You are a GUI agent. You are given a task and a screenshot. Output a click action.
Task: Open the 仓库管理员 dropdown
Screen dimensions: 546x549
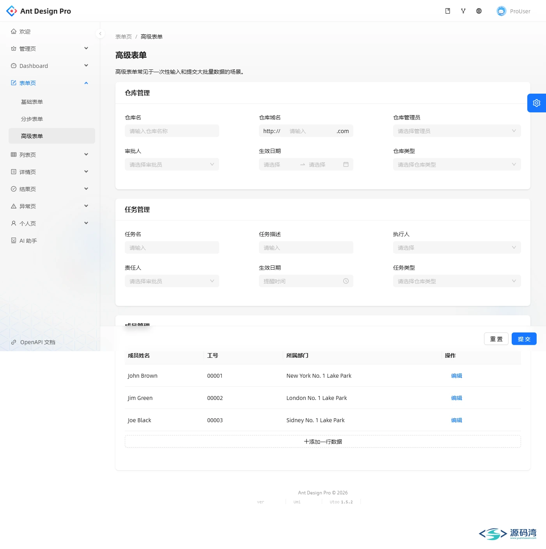tap(457, 131)
